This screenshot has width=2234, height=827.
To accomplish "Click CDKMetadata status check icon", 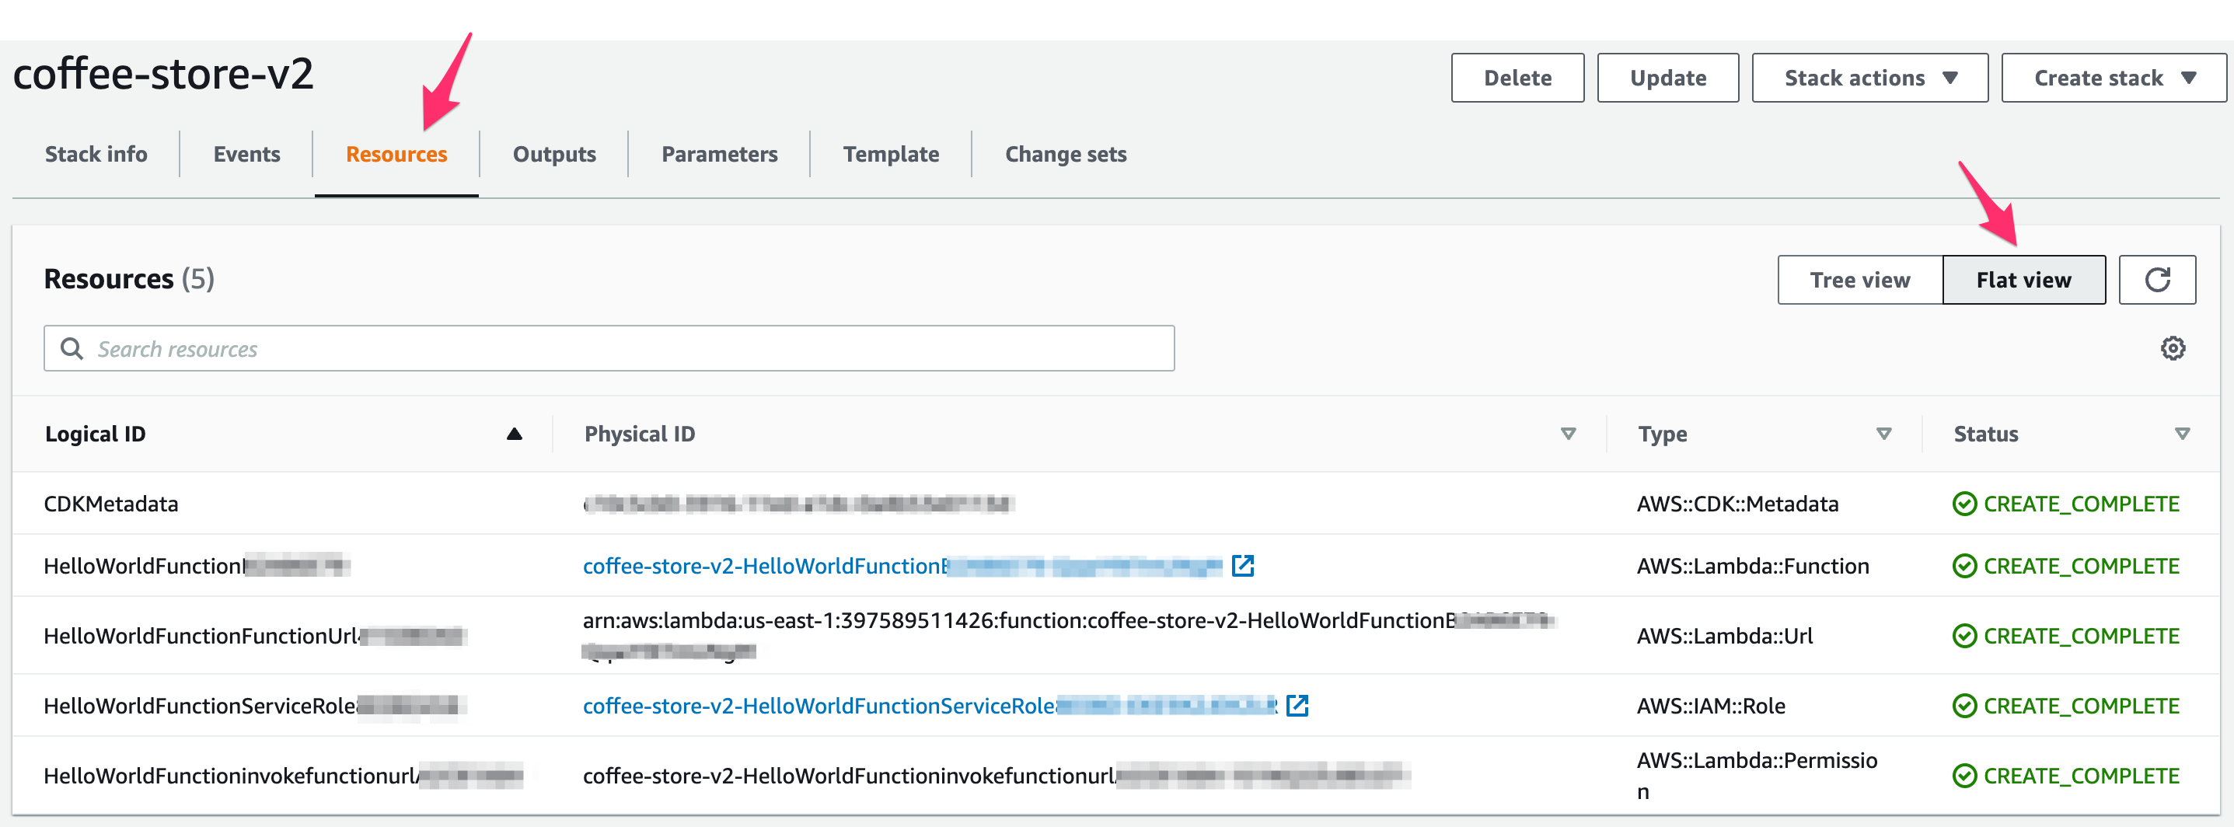I will pyautogui.click(x=1963, y=504).
